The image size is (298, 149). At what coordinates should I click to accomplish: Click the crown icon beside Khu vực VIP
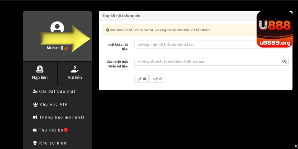click(x=35, y=104)
